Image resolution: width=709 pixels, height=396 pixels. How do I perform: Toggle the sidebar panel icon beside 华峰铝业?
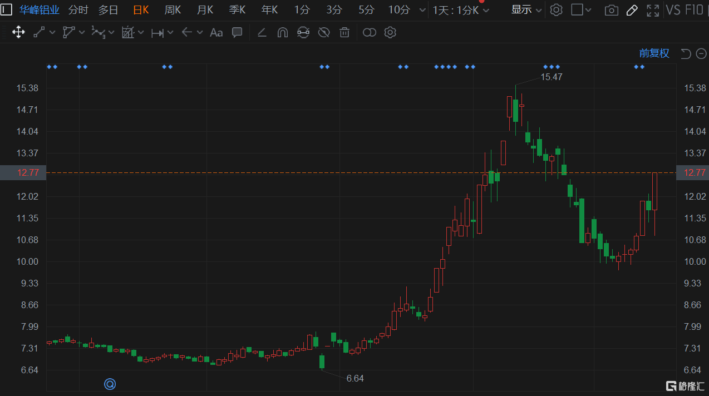[x=6, y=9]
